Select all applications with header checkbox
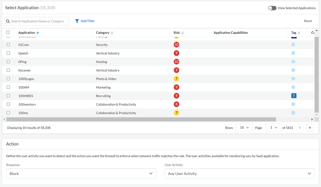The height and width of the screenshot is (187, 321). click(8, 32)
